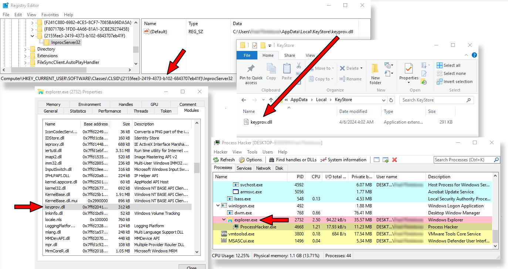Click Refresh in Process Hacker toolbar
The width and height of the screenshot is (508, 269).
(x=224, y=160)
